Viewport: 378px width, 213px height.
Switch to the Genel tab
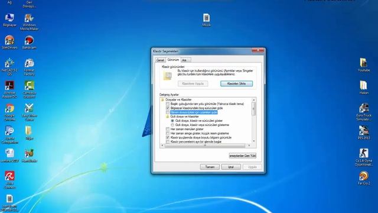[x=160, y=60]
